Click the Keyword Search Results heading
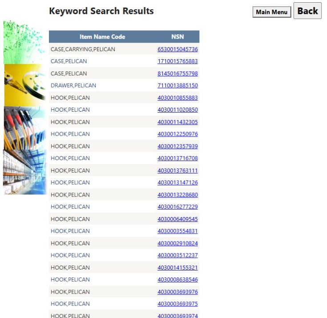 [x=101, y=11]
